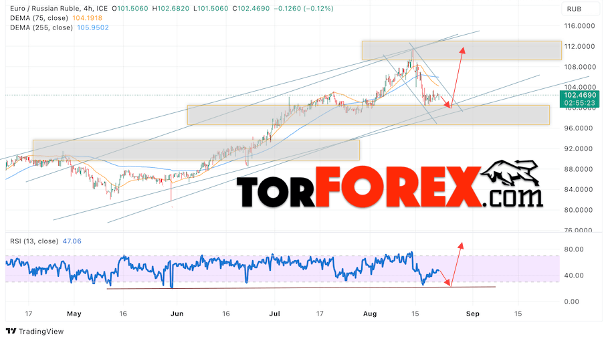Click the 92.0000 price axis label

(x=578, y=149)
